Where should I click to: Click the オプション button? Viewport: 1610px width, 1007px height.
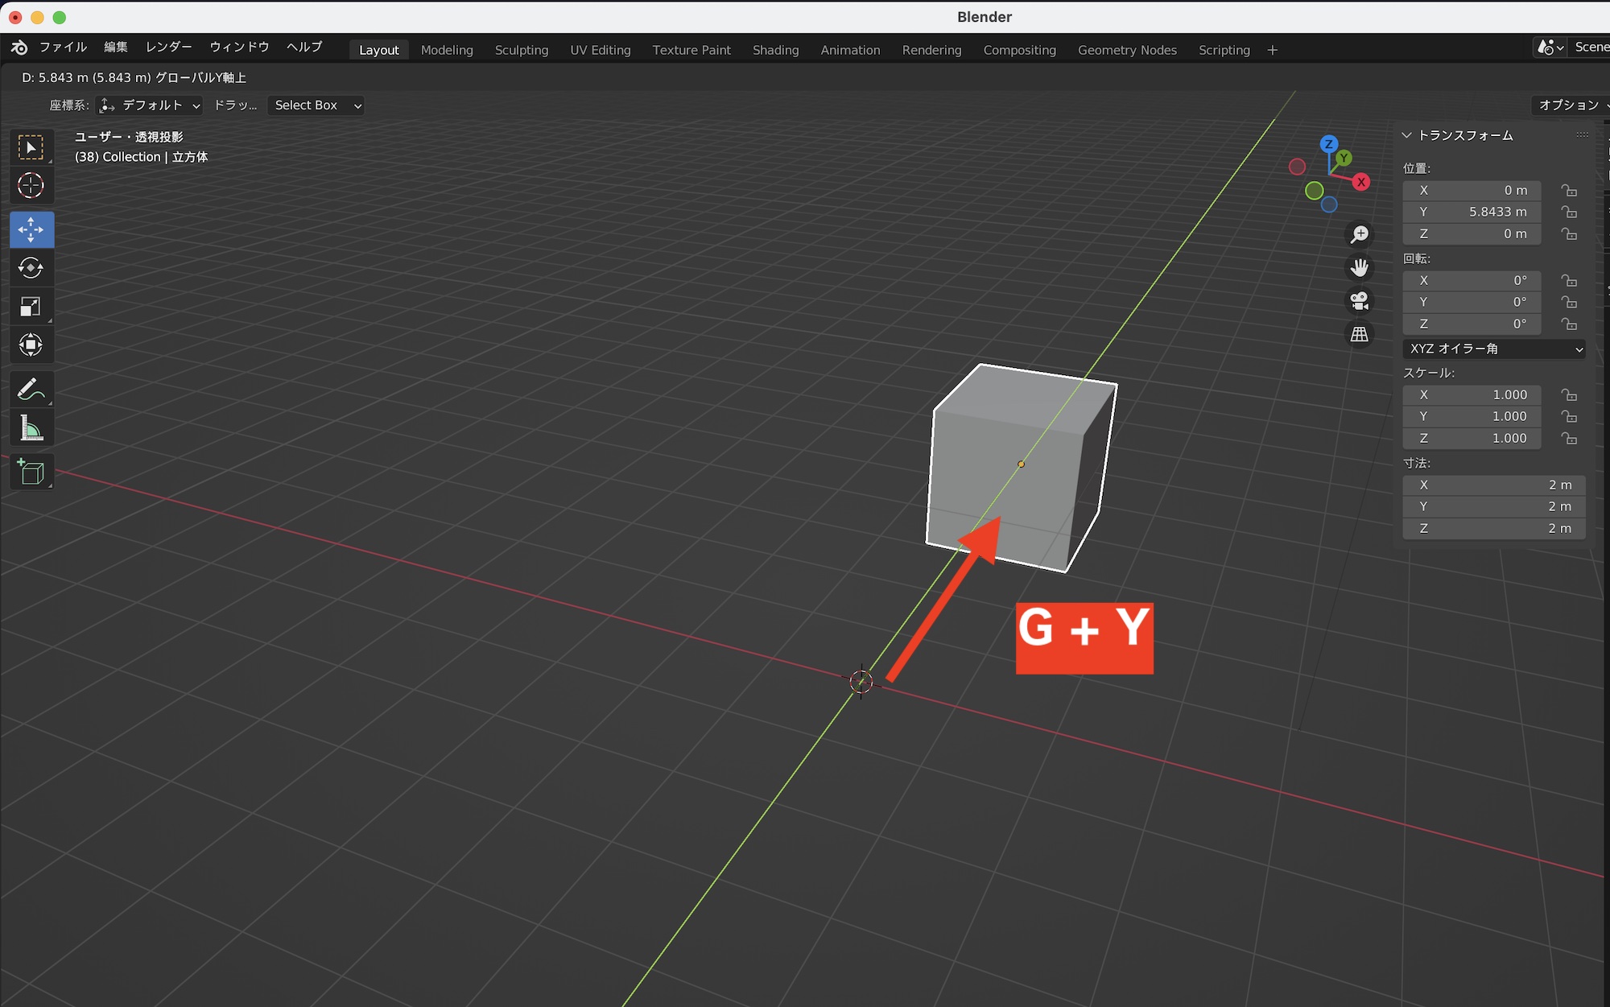point(1569,105)
